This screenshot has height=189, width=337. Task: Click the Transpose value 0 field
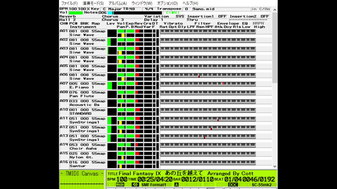click(186, 9)
